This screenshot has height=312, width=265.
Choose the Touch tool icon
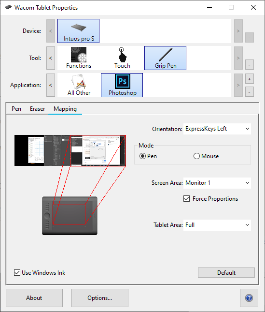click(122, 58)
